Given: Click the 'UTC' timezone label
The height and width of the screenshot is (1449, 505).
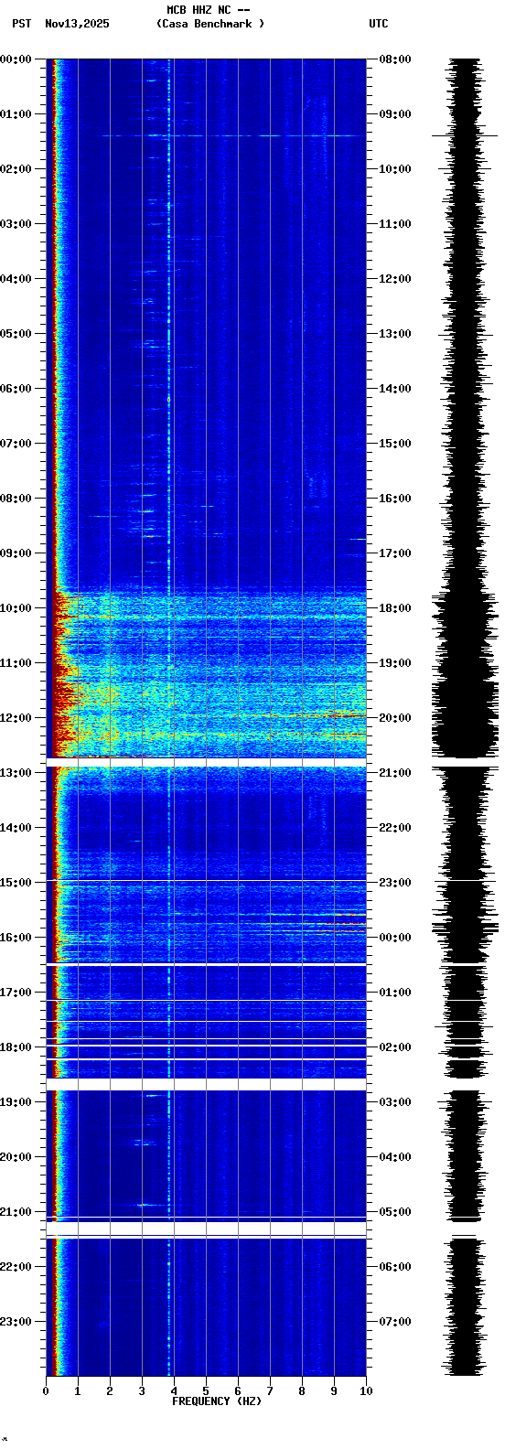Looking at the screenshot, I should coord(379,24).
